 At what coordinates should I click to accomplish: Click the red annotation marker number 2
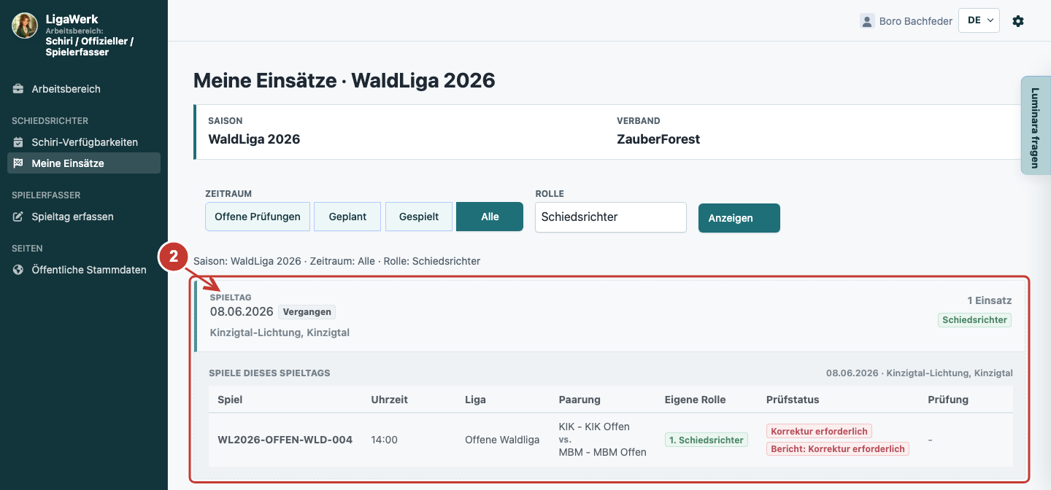click(x=174, y=257)
